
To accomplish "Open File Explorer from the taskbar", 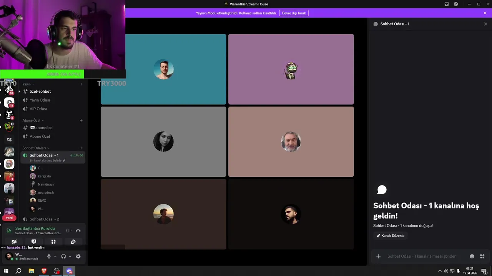I will 32,271.
